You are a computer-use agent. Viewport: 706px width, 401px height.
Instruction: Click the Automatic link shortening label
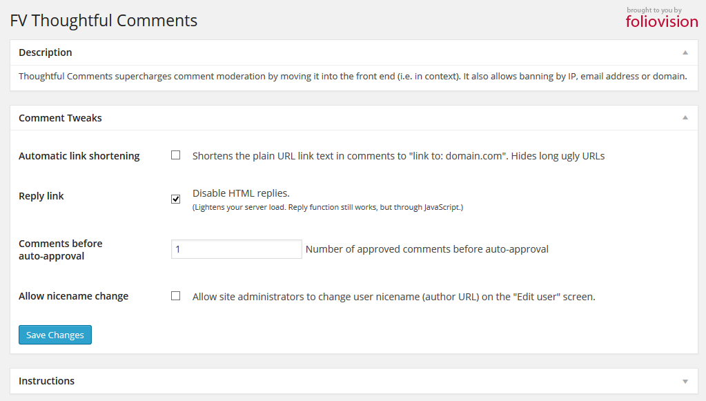click(79, 156)
